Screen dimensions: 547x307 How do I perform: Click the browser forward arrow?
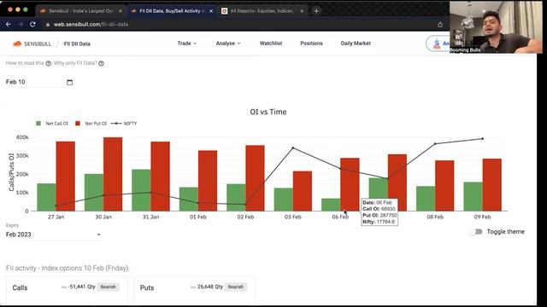coord(21,25)
